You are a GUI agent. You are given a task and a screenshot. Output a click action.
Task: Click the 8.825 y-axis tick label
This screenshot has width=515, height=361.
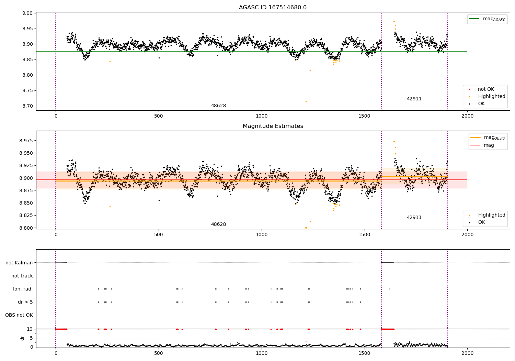[26, 216]
